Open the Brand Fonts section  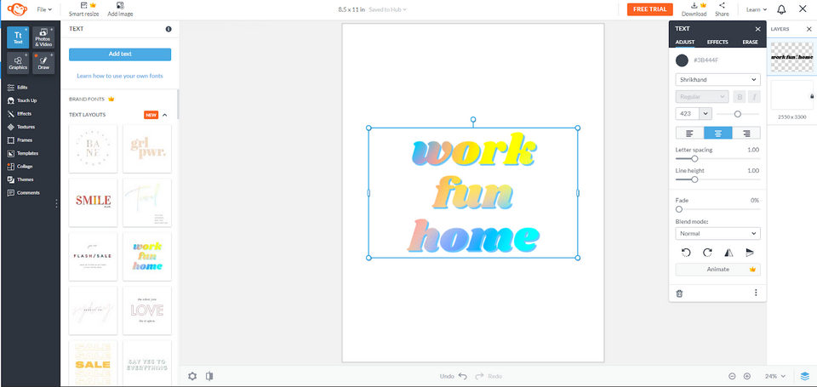tap(92, 99)
